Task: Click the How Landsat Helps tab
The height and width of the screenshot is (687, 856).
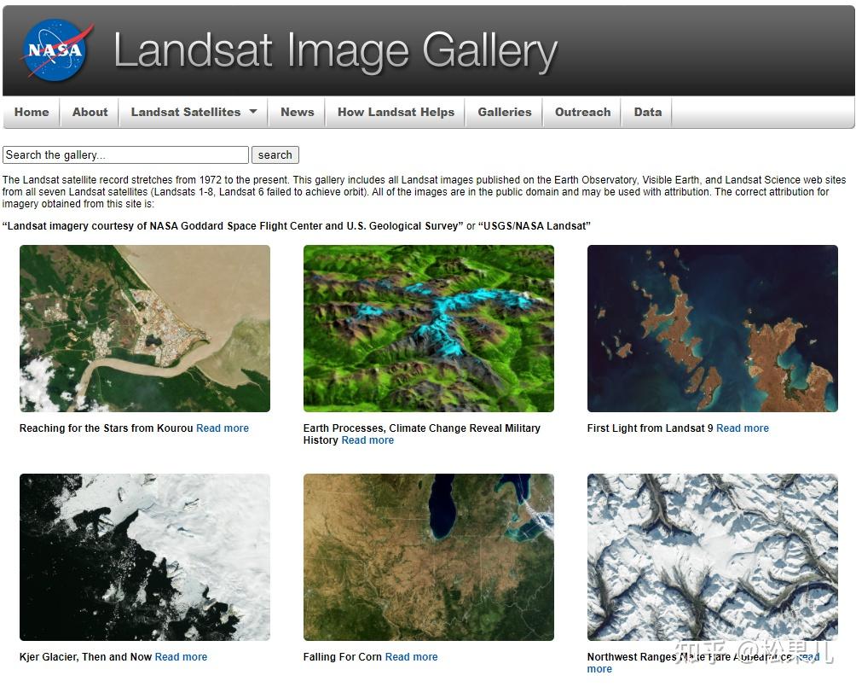Action: pyautogui.click(x=396, y=112)
